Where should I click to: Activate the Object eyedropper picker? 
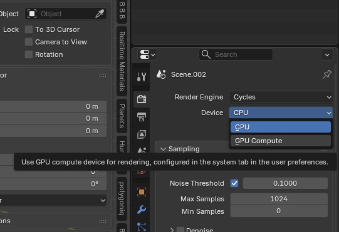[x=100, y=14]
